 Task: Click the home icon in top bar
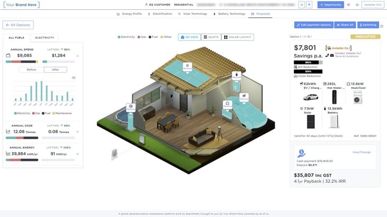[x=357, y=5]
